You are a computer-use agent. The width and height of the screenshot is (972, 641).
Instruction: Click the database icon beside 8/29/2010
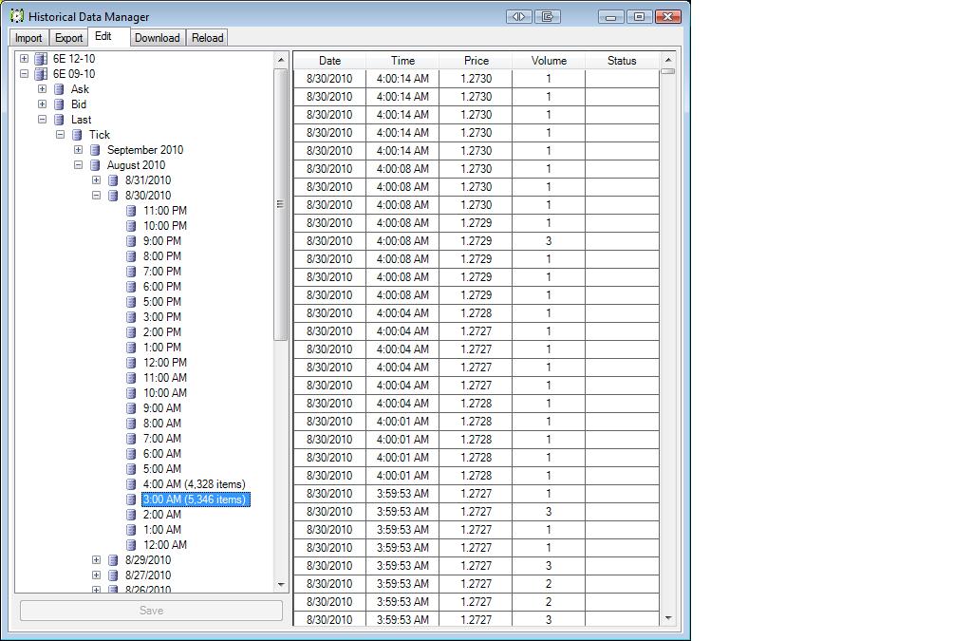[114, 559]
